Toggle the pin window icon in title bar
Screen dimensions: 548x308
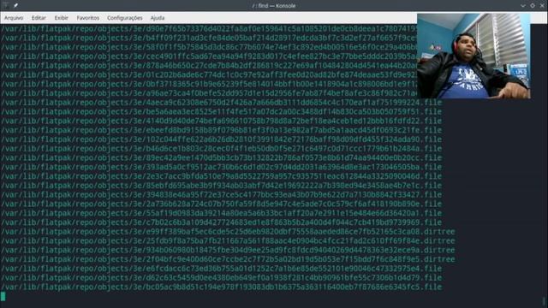(x=15, y=6)
